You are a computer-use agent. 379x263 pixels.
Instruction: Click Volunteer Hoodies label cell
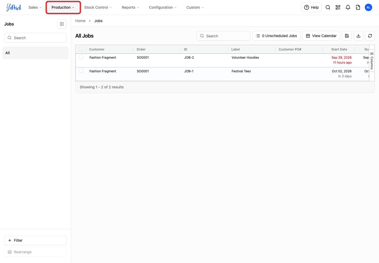(x=245, y=57)
